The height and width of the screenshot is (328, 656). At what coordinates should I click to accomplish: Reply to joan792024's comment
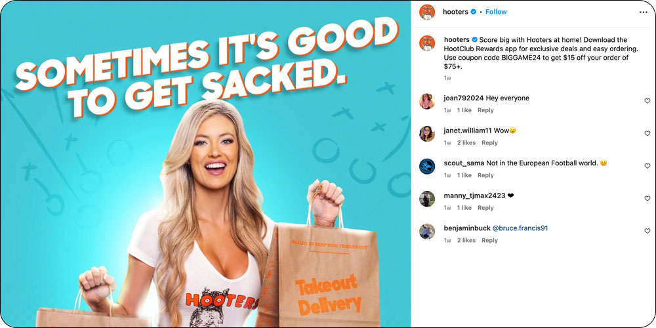pyautogui.click(x=485, y=110)
